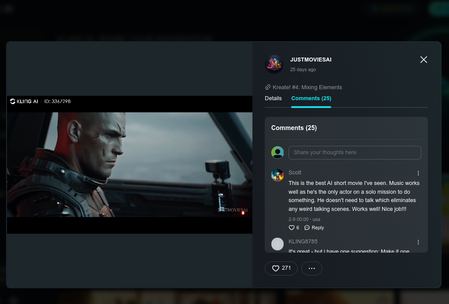449x304 pixels.
Task: Click the KLING8785 username
Action: 303,242
